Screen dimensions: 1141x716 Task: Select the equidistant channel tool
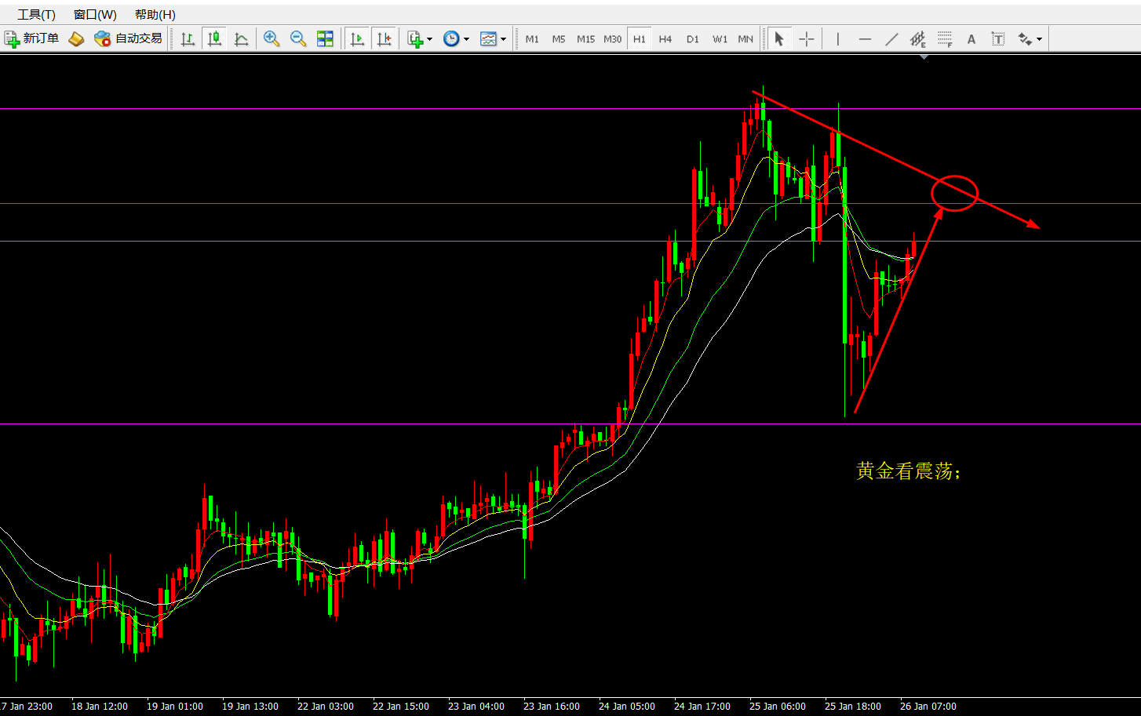point(918,38)
